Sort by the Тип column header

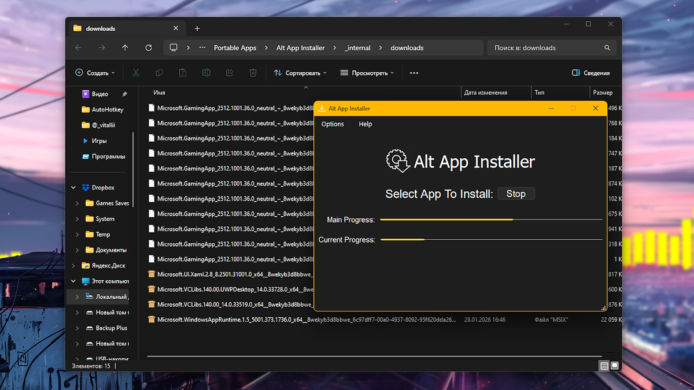[539, 92]
